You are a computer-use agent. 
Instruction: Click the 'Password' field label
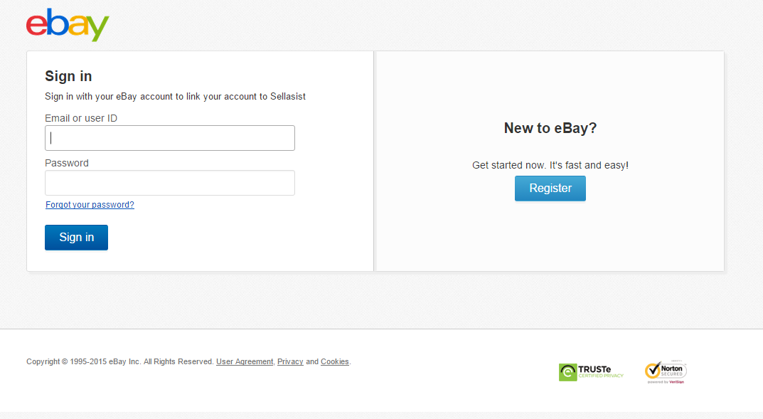67,163
